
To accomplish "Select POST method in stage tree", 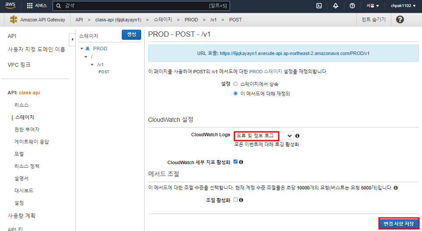I will tap(104, 72).
